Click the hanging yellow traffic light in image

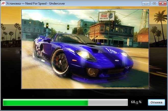68,27
